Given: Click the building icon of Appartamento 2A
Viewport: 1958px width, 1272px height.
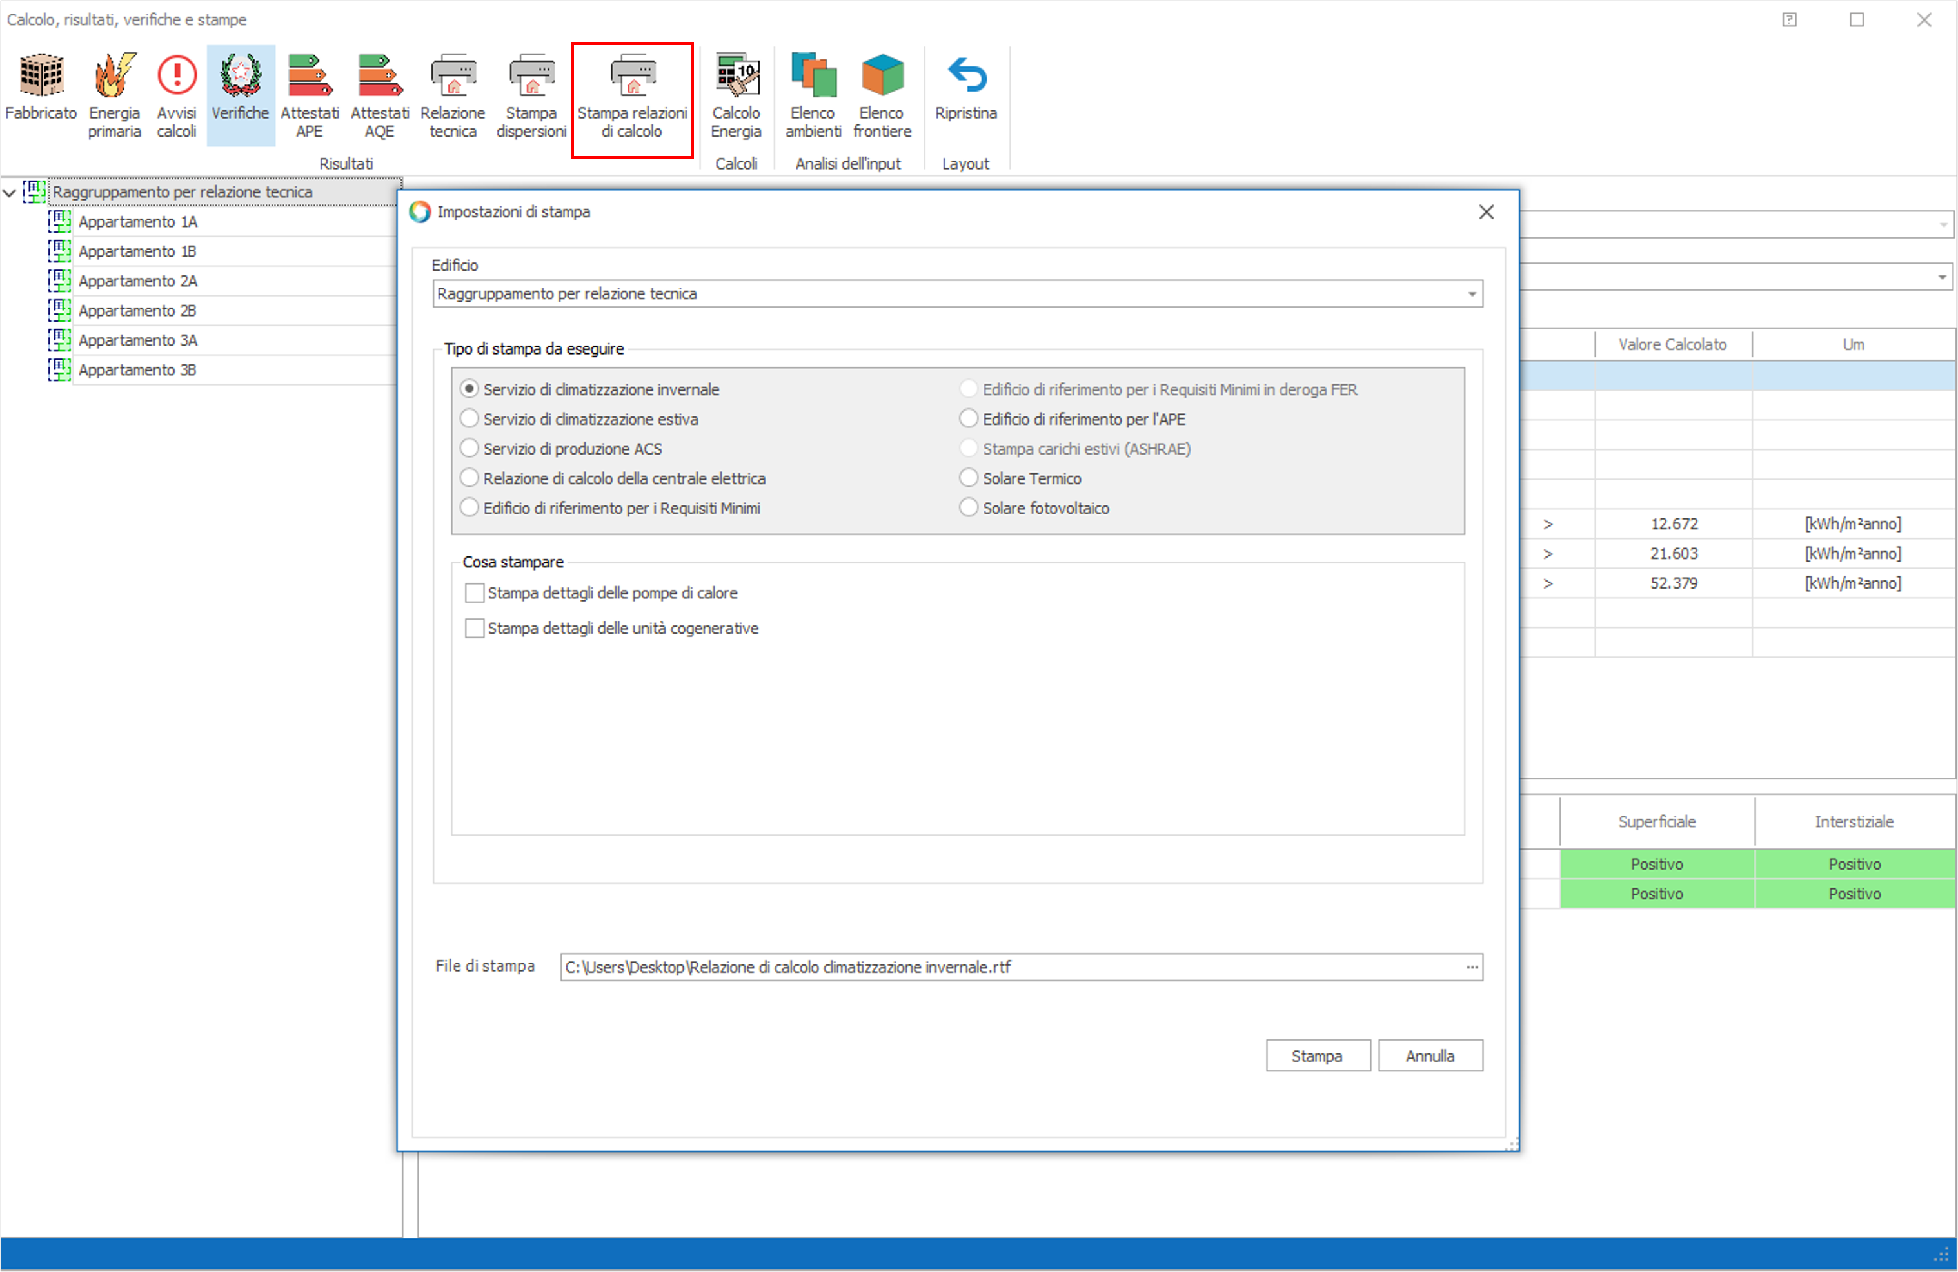Looking at the screenshot, I should coord(59,280).
